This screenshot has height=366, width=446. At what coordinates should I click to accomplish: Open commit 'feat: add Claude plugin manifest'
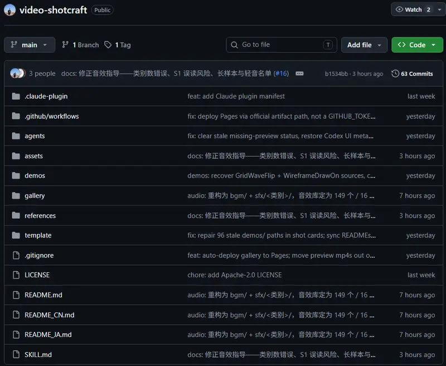point(236,96)
